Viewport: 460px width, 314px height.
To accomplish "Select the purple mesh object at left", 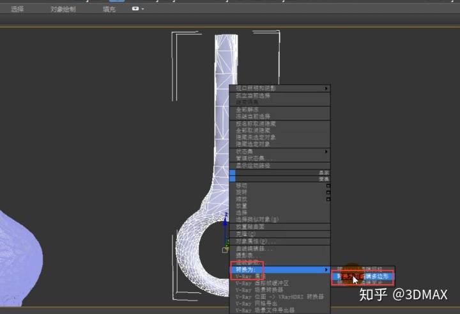I will [x=19, y=258].
